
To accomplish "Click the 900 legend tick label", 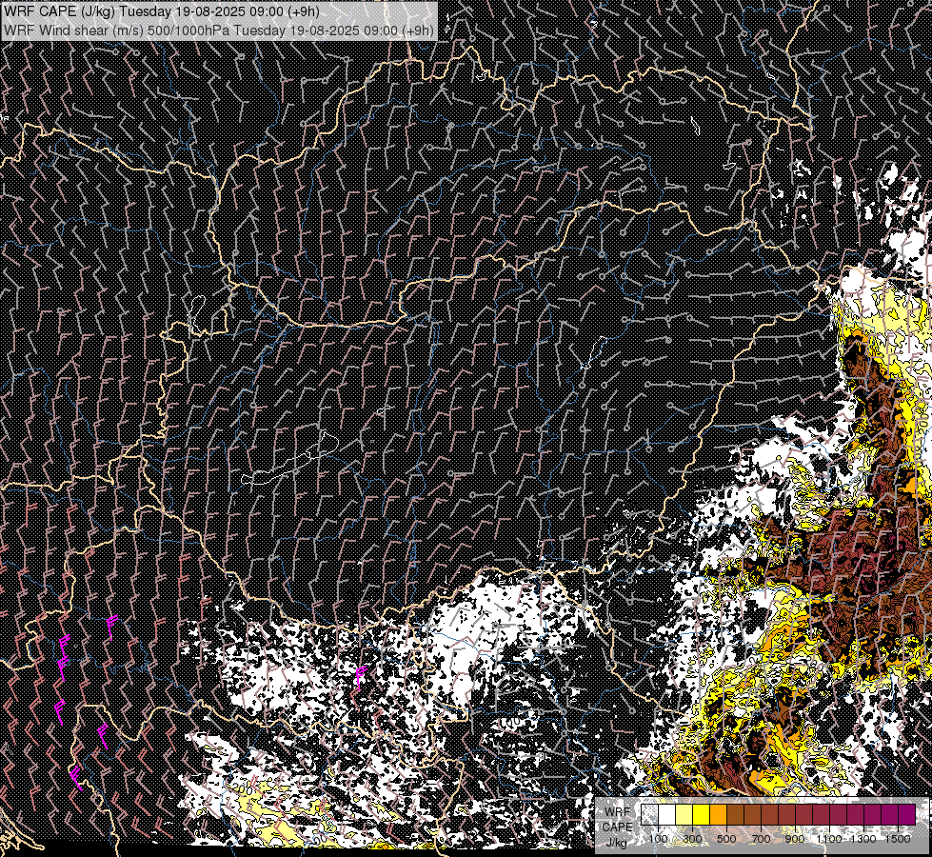I will pos(795,839).
